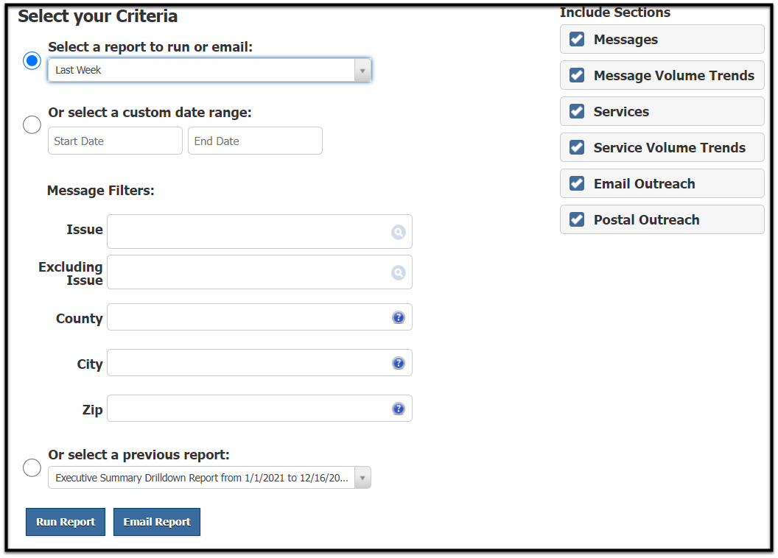Image resolution: width=778 pixels, height=558 pixels.
Task: Choose the custom date range radio button
Action: (x=32, y=124)
